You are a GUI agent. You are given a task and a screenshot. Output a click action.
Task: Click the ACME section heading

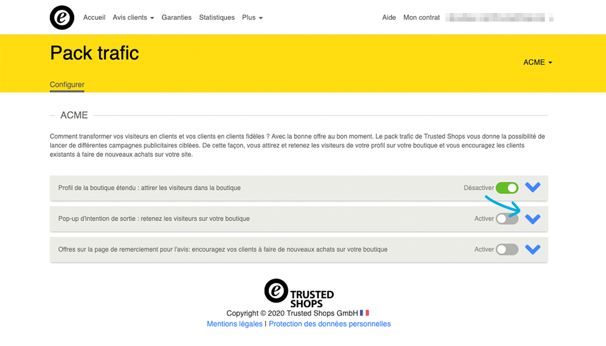pos(74,115)
